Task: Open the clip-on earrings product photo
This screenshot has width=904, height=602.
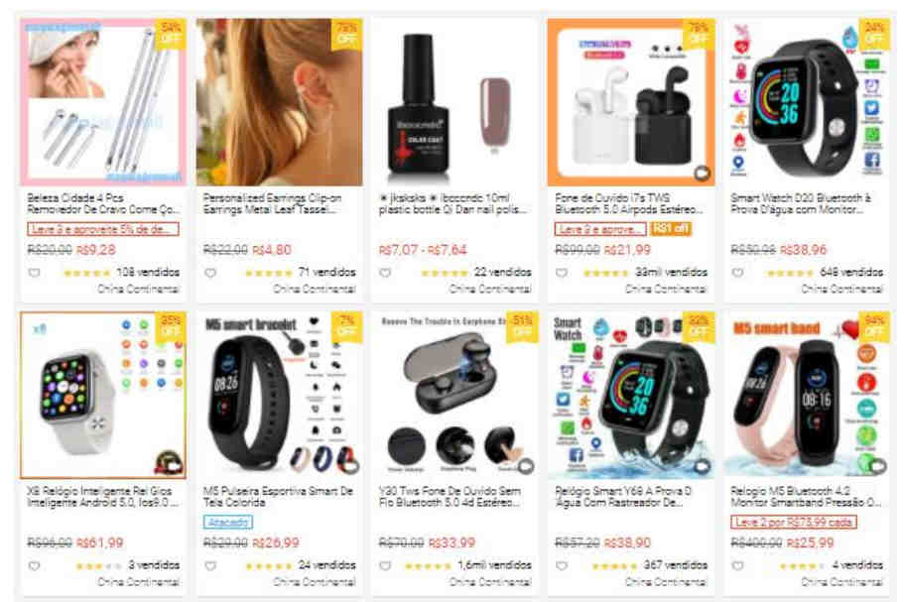Action: point(280,102)
